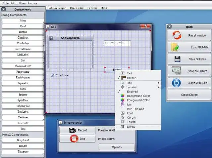
Task: Click the Background-Color wheel icon
Action: point(123,96)
